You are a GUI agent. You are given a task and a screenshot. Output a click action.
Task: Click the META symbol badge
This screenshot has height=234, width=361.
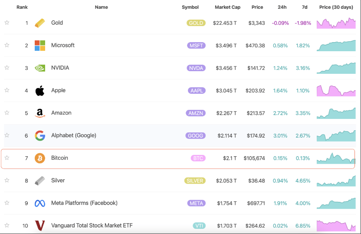click(x=197, y=203)
